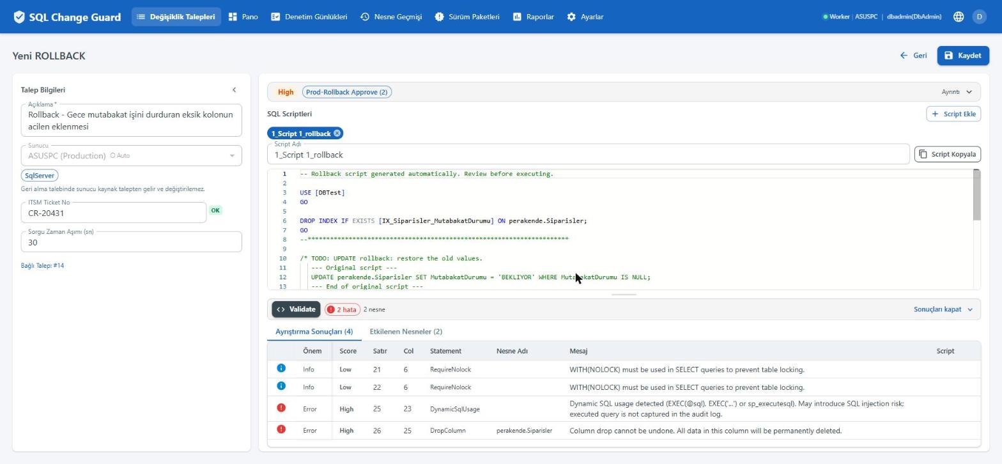
Task: Expand the Ayrıntı details section
Action: point(957,92)
